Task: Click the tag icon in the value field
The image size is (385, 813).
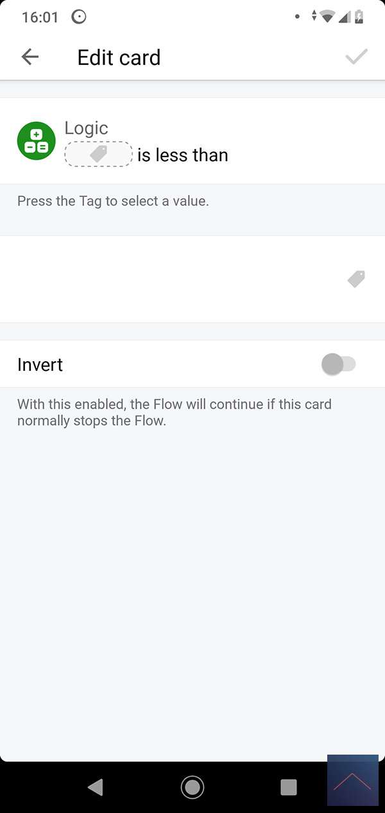Action: [356, 278]
